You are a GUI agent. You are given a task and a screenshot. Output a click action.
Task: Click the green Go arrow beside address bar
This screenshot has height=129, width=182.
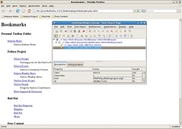tap(138, 11)
